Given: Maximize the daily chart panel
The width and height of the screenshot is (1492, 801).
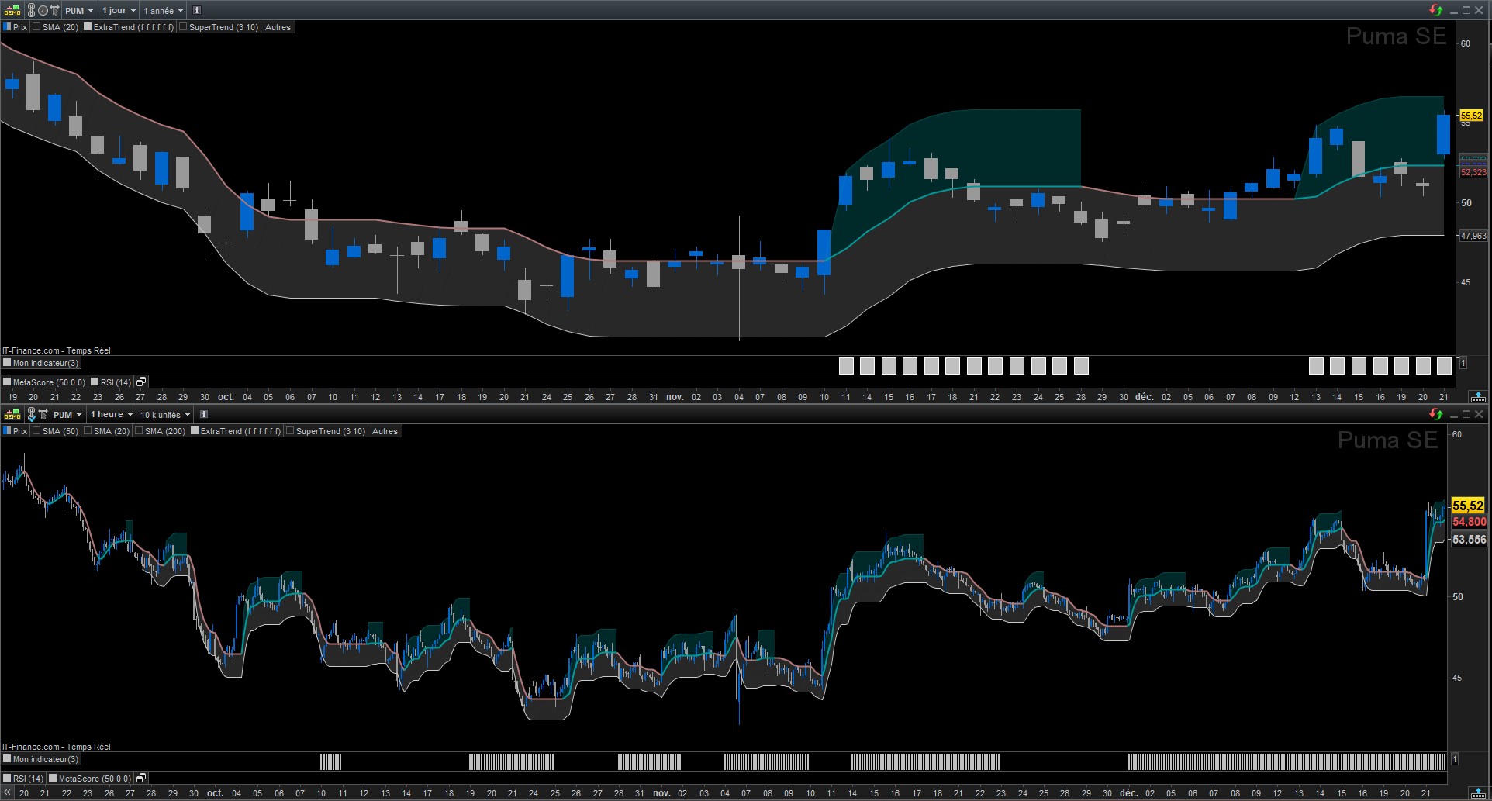Looking at the screenshot, I should [x=1466, y=10].
